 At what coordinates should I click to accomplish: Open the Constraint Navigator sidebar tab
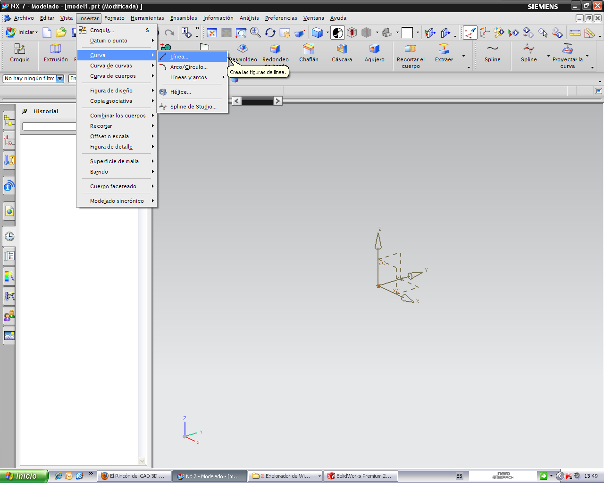[x=9, y=141]
